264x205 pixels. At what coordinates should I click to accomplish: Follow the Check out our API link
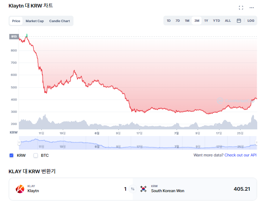240,155
